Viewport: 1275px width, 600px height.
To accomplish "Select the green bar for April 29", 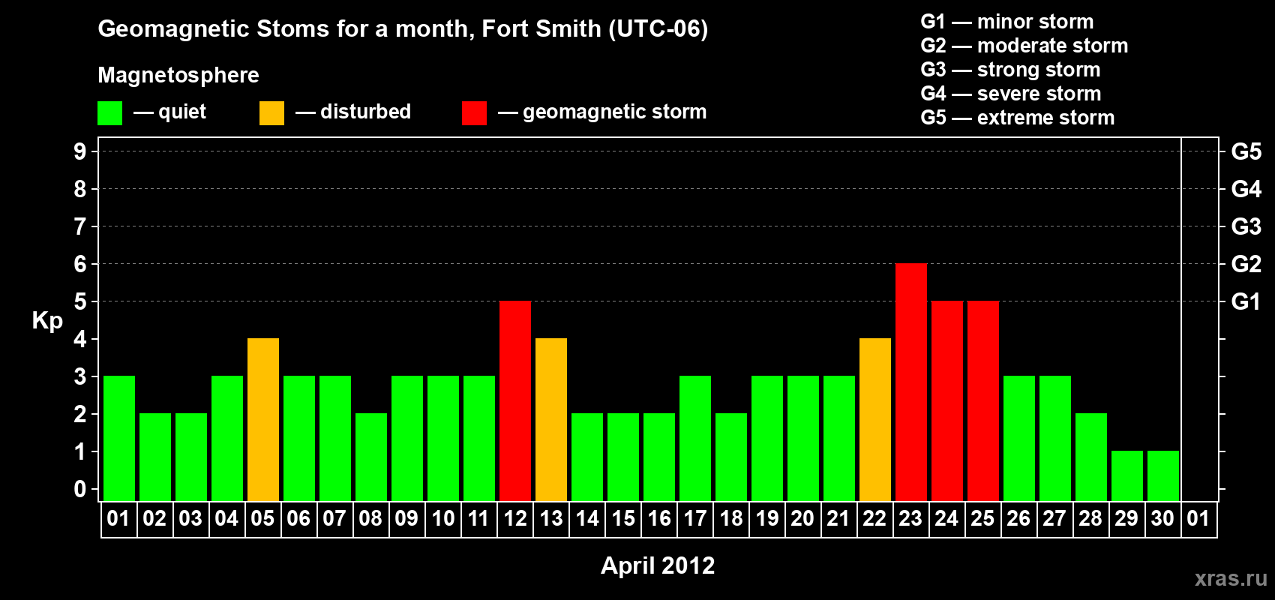I will 1127,475.
